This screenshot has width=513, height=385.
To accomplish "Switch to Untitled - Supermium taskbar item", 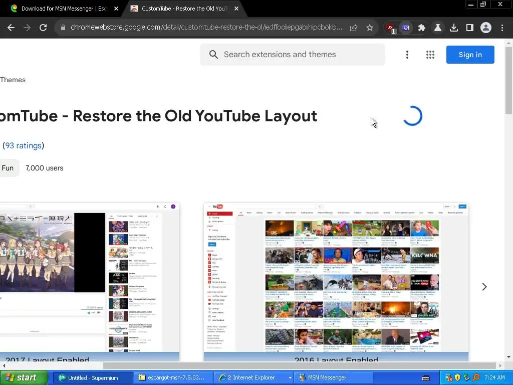I will (92, 378).
